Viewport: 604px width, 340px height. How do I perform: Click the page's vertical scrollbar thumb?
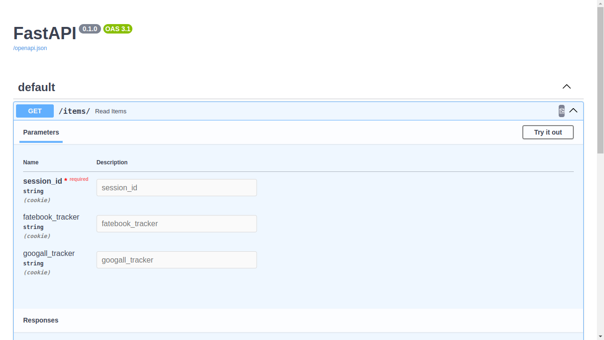(x=600, y=78)
